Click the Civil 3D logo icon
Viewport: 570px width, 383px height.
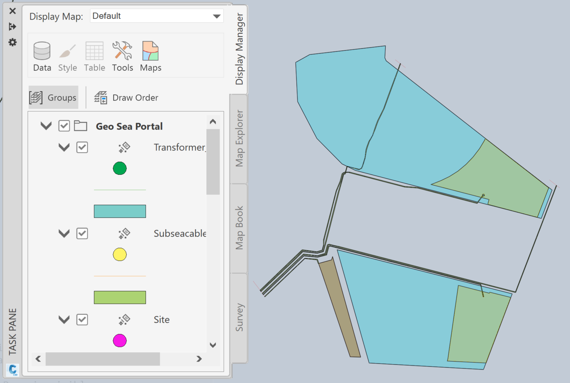13,370
